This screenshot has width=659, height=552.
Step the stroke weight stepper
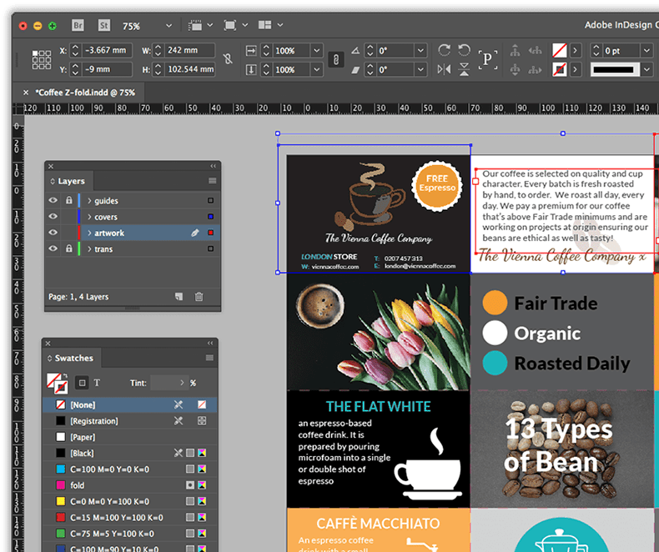click(596, 50)
